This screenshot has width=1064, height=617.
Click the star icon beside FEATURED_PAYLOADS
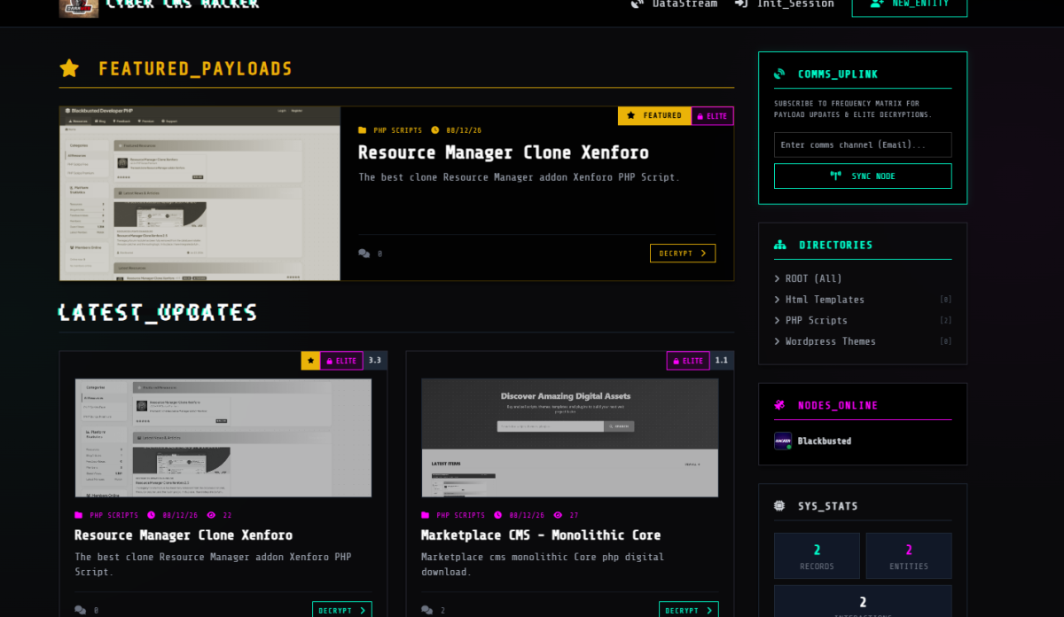click(x=69, y=68)
